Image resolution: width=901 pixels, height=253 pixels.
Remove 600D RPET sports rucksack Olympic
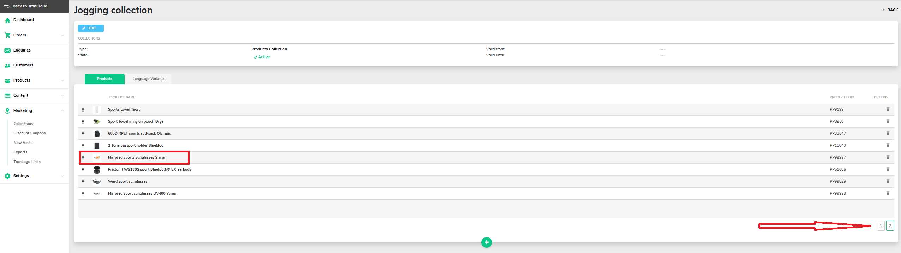click(x=888, y=133)
